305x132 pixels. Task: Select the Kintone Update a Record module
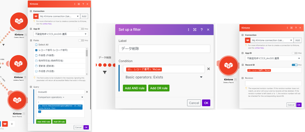click(x=19, y=64)
